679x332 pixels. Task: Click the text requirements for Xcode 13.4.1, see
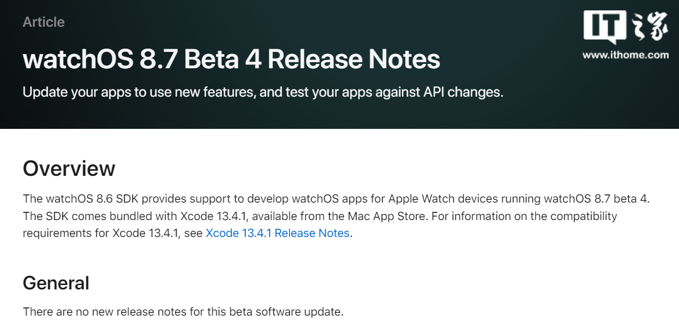[113, 233]
